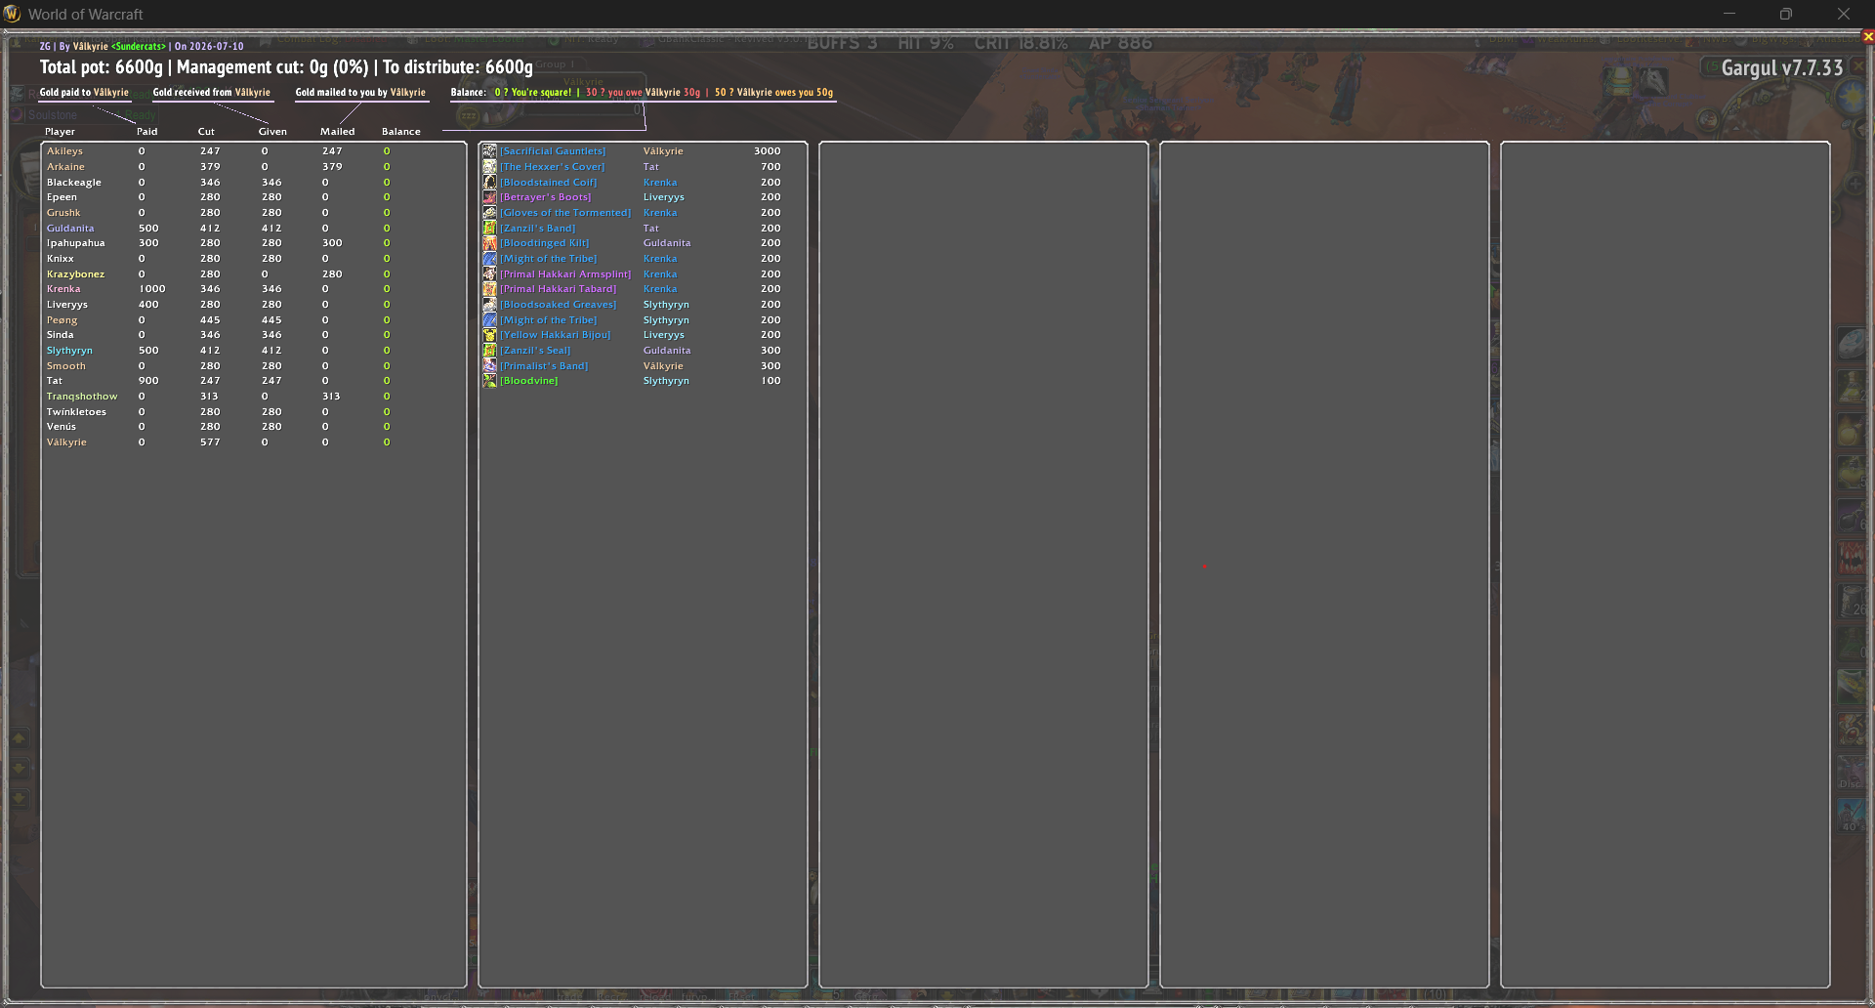Click the [Gloves of the Tormented] link
Viewport: 1875px width, 1008px height.
pos(565,213)
